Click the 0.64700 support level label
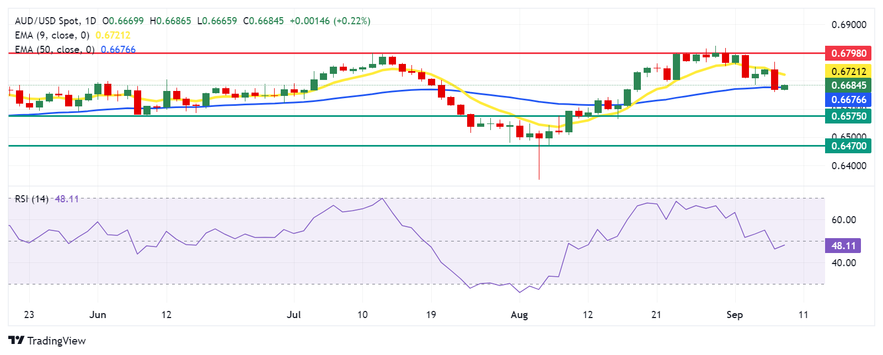 click(x=848, y=146)
